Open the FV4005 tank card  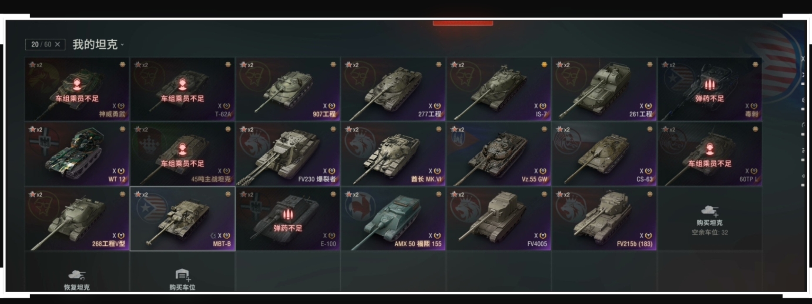499,219
